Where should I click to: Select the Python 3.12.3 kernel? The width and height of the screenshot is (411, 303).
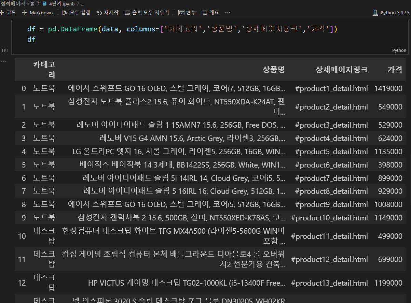point(392,13)
